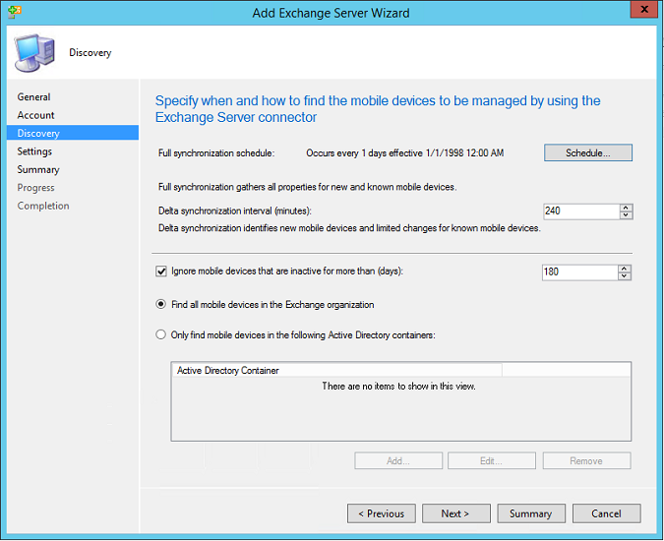Click the wizard page heading text
This screenshot has height=541, width=664.
click(x=378, y=109)
